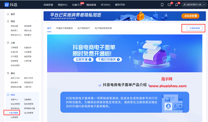
Task: Click the truck icon beside 物流
Action: 8,95
